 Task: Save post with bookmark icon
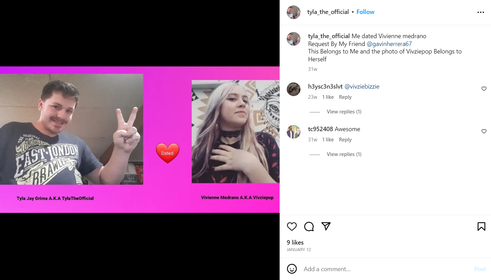(481, 227)
